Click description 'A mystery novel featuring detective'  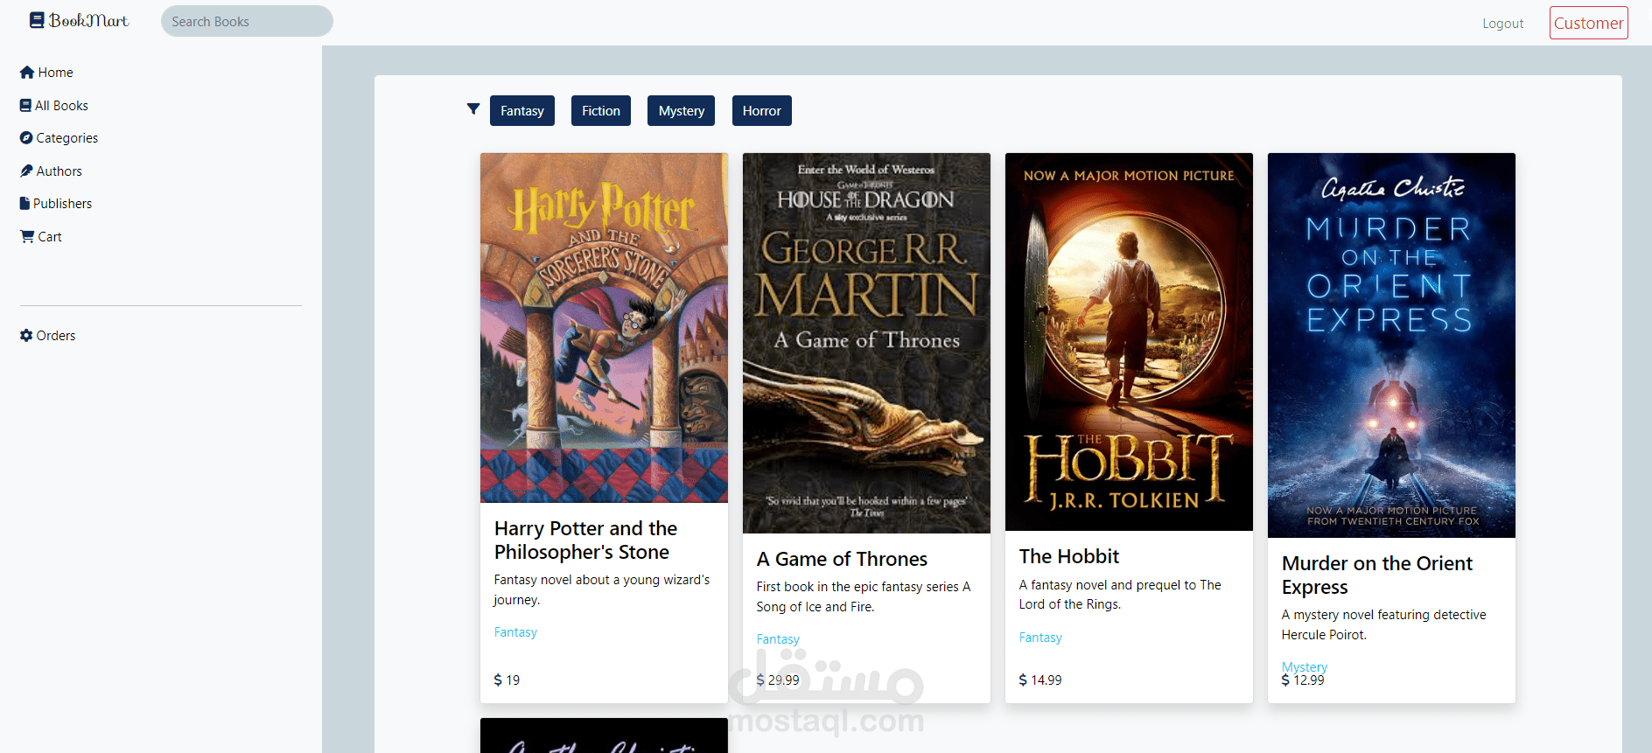pyautogui.click(x=1384, y=624)
